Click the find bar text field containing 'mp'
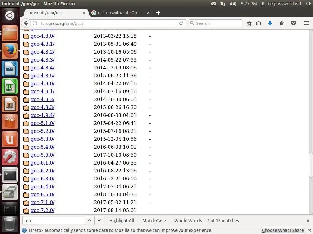 (54, 221)
